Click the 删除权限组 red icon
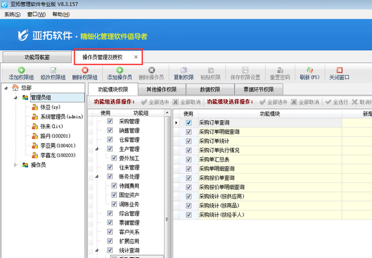 (85, 70)
